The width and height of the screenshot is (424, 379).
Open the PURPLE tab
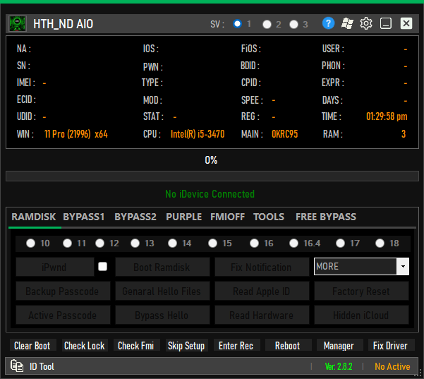(x=184, y=217)
